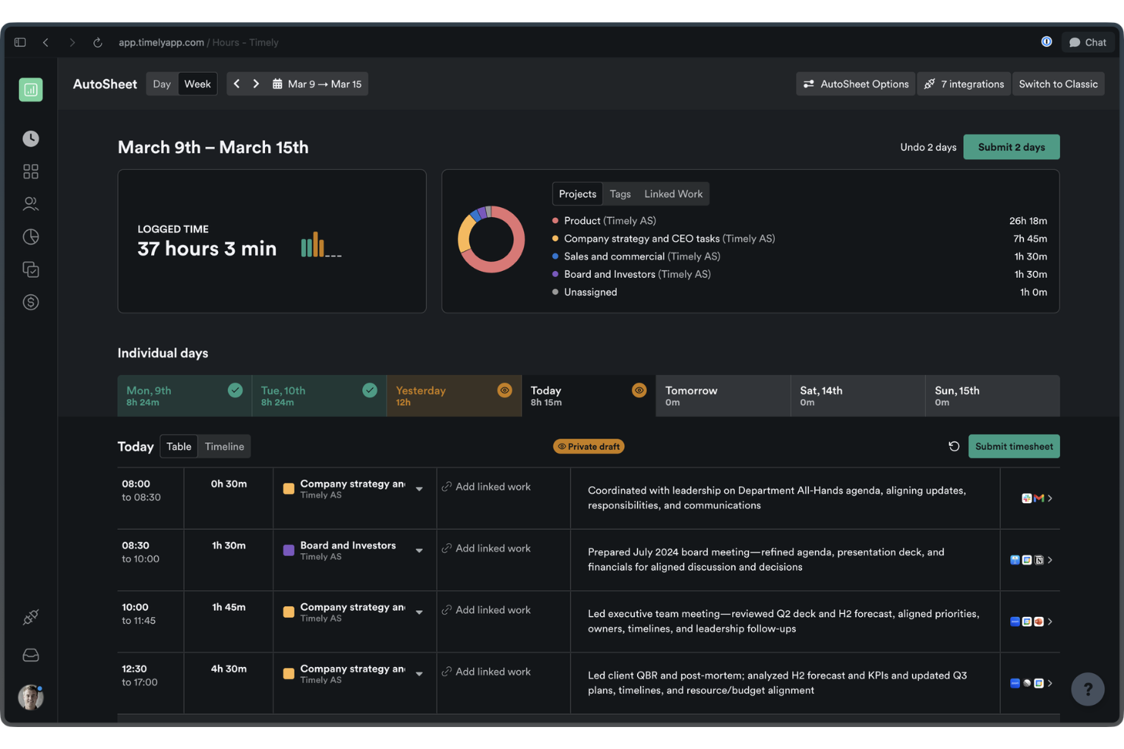This screenshot has width=1124, height=749.
Task: Open source apps for the 12:30 entry
Action: click(x=1031, y=683)
